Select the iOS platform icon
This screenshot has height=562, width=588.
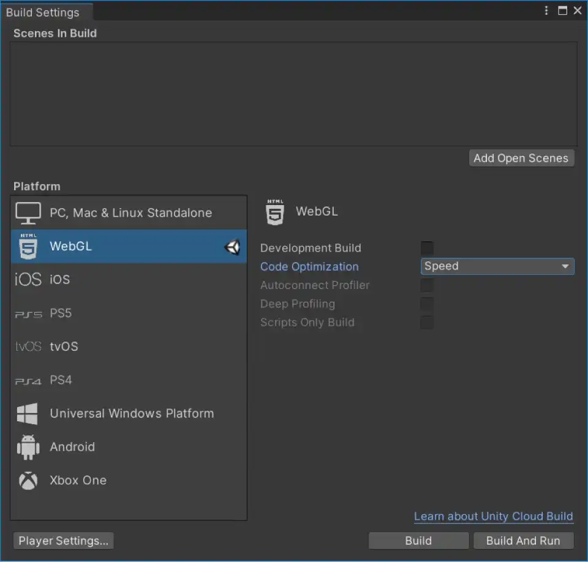(x=27, y=280)
